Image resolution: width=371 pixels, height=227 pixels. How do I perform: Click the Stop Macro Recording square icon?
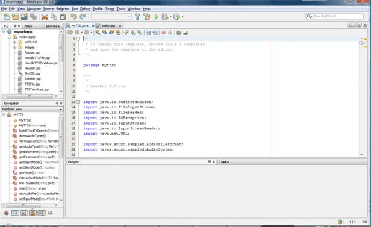[170, 33]
